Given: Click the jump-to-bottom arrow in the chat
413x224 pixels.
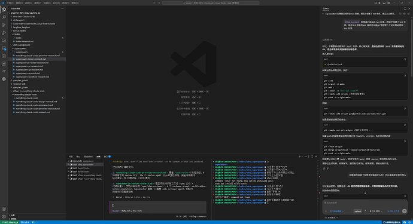Looking at the screenshot, I should pos(365,193).
